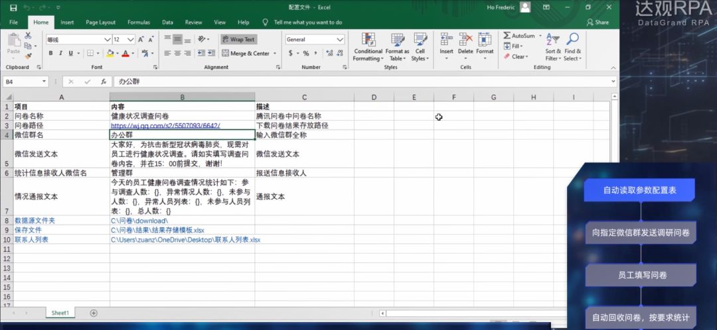Viewport: 717px width, 330px height.
Task: Expand the formula bar
Action: tap(613, 82)
